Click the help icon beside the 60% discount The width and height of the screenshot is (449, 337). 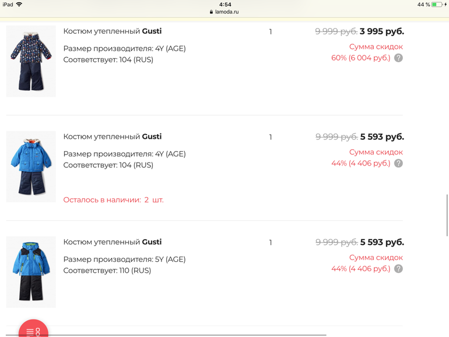(398, 58)
